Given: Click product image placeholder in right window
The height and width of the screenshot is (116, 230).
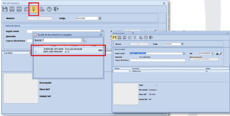Looking at the screenshot, I should point(126,94).
